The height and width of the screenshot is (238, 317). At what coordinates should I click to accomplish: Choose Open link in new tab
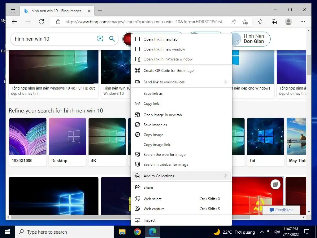tap(181, 39)
